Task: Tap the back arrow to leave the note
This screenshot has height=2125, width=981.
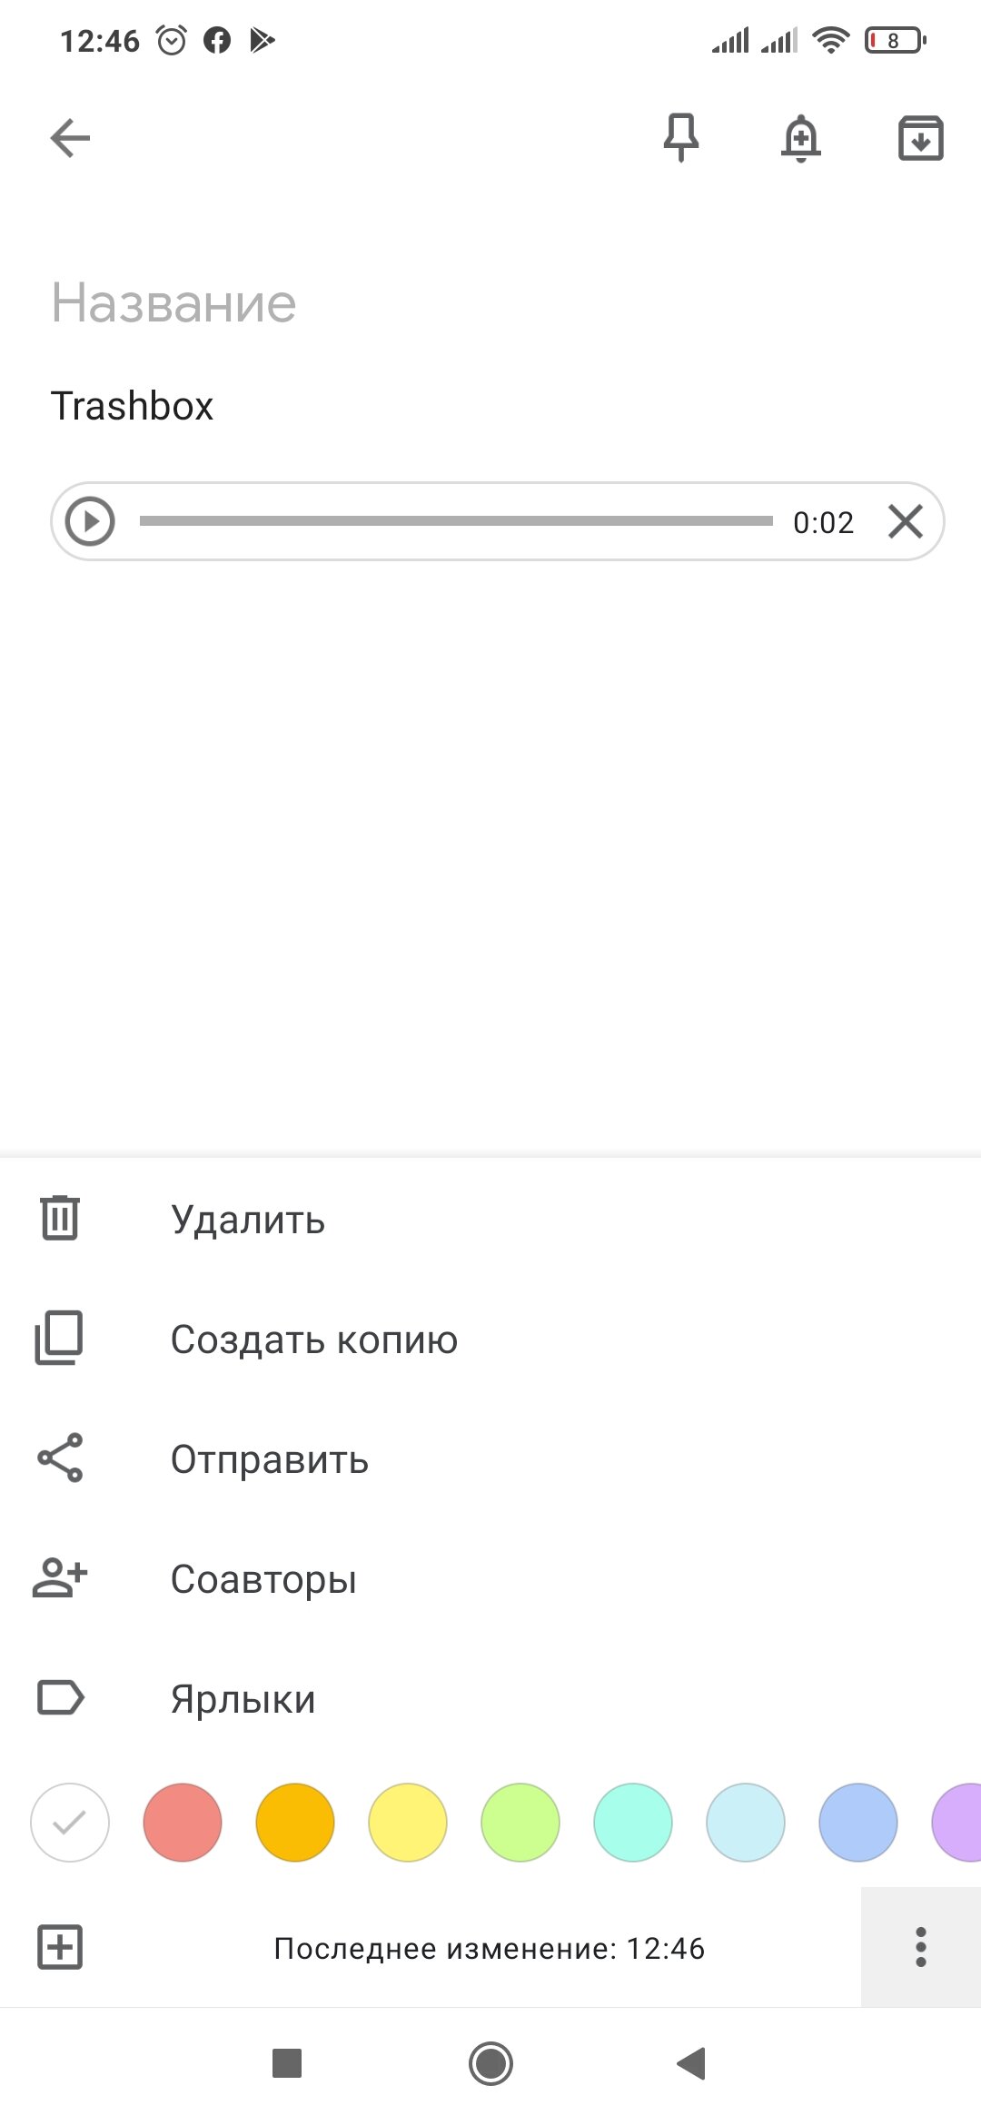Action: [x=70, y=139]
